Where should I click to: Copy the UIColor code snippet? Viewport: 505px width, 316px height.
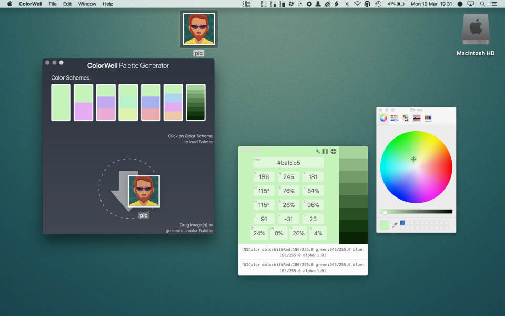tap(303, 268)
